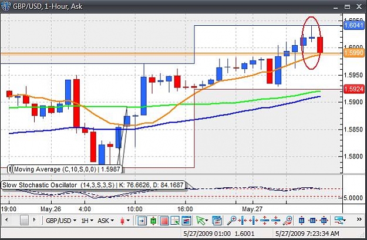This screenshot has width=367, height=240.
Task: Click the chart-with-green-cursor toolbar icon
Action: point(176,221)
